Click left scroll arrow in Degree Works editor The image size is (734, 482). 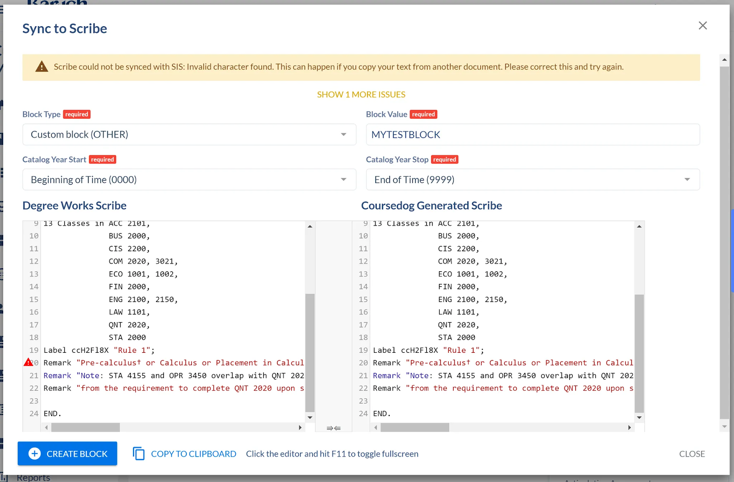(46, 427)
